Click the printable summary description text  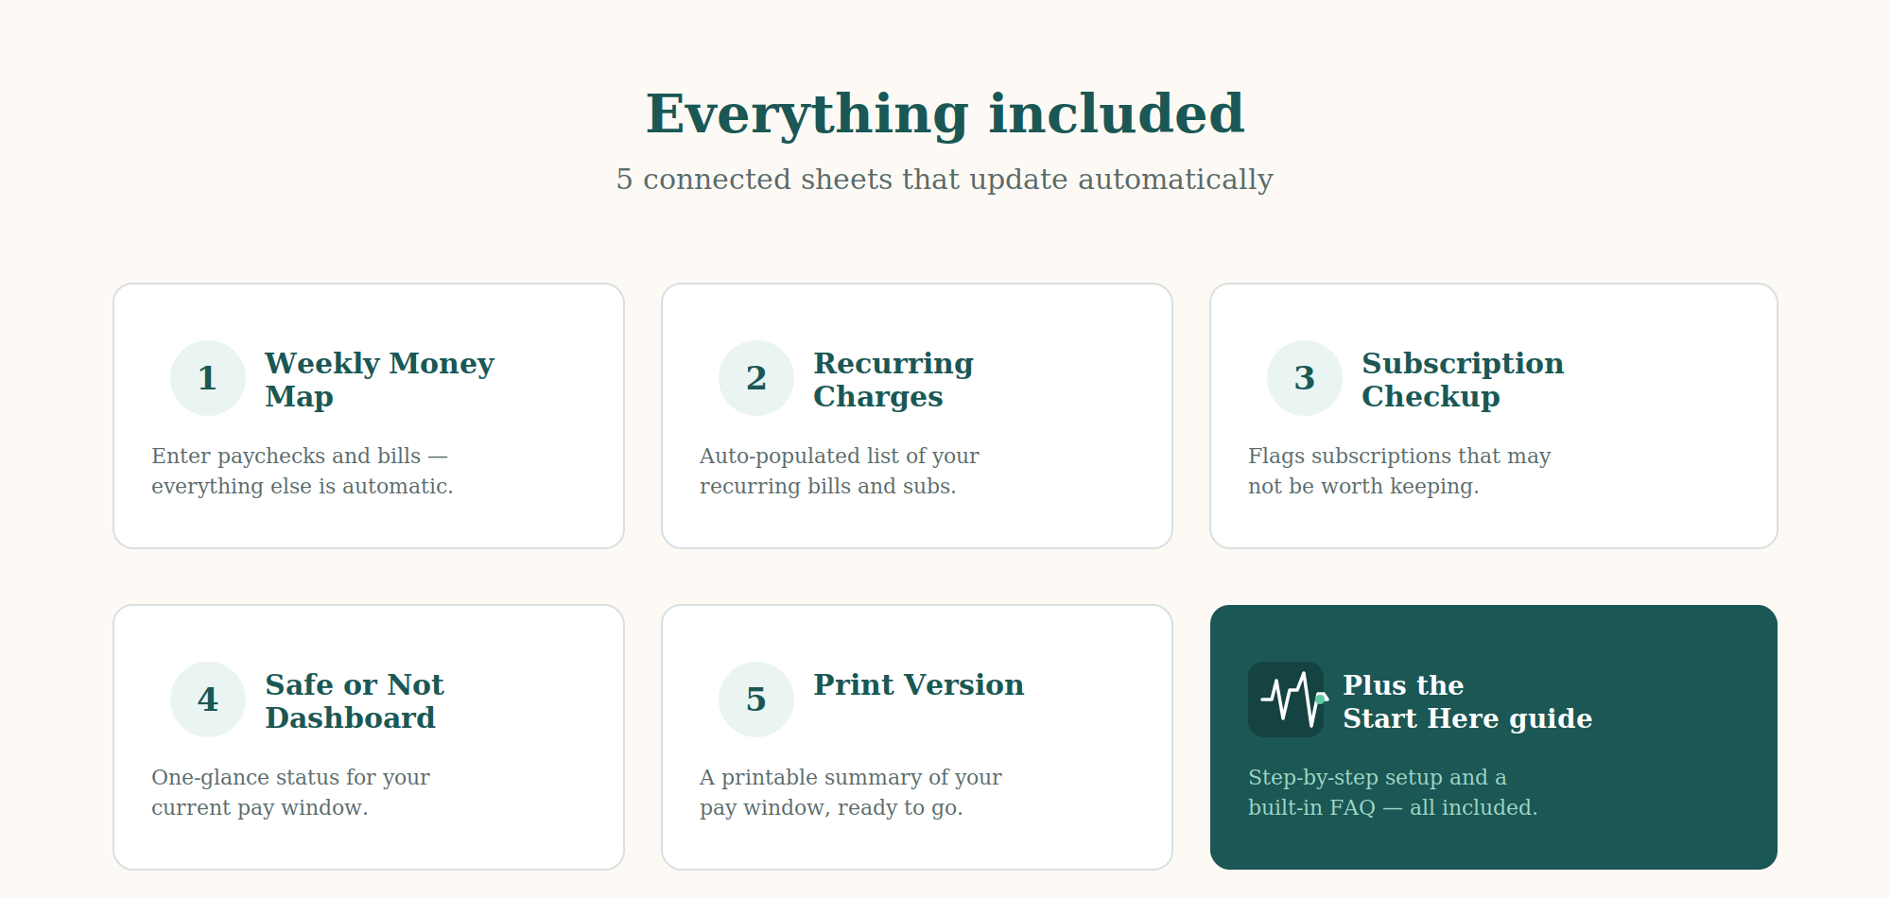click(x=851, y=792)
